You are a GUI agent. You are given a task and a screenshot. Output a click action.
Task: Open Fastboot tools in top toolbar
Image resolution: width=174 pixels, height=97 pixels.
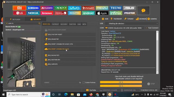click(116, 19)
